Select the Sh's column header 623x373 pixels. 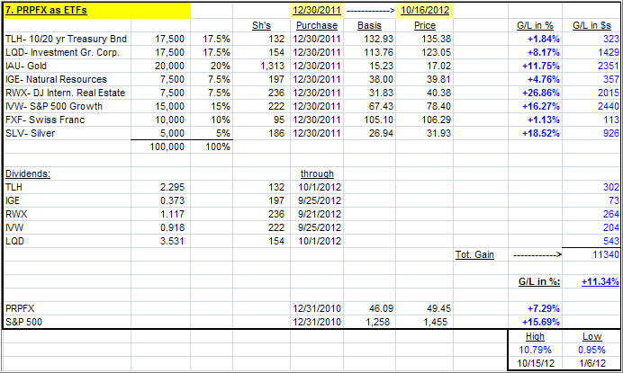pyautogui.click(x=261, y=25)
